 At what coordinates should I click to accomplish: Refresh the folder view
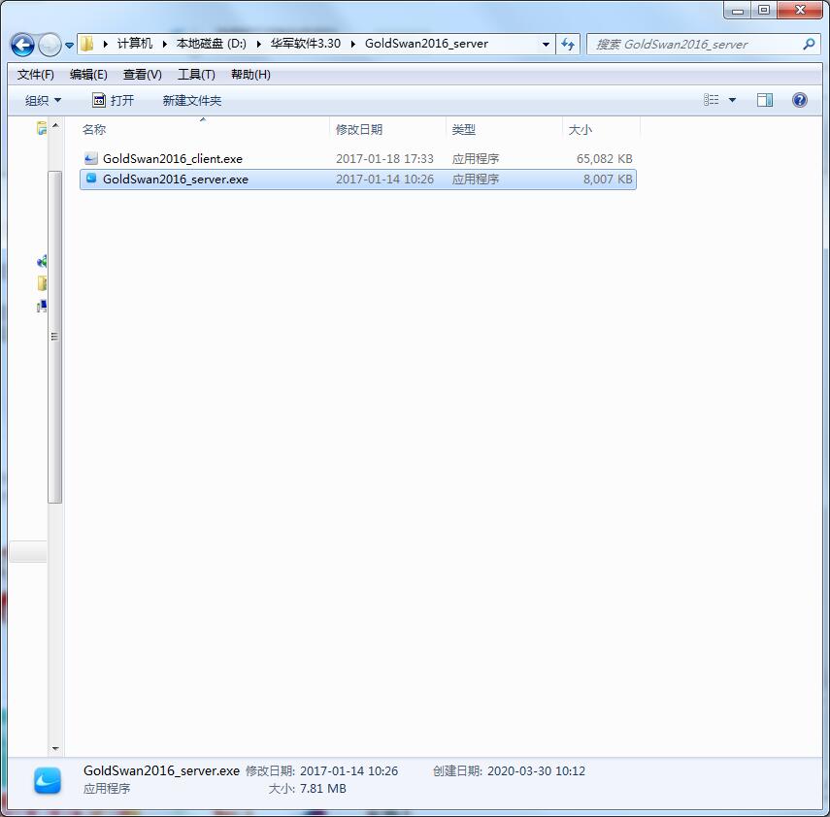click(568, 44)
